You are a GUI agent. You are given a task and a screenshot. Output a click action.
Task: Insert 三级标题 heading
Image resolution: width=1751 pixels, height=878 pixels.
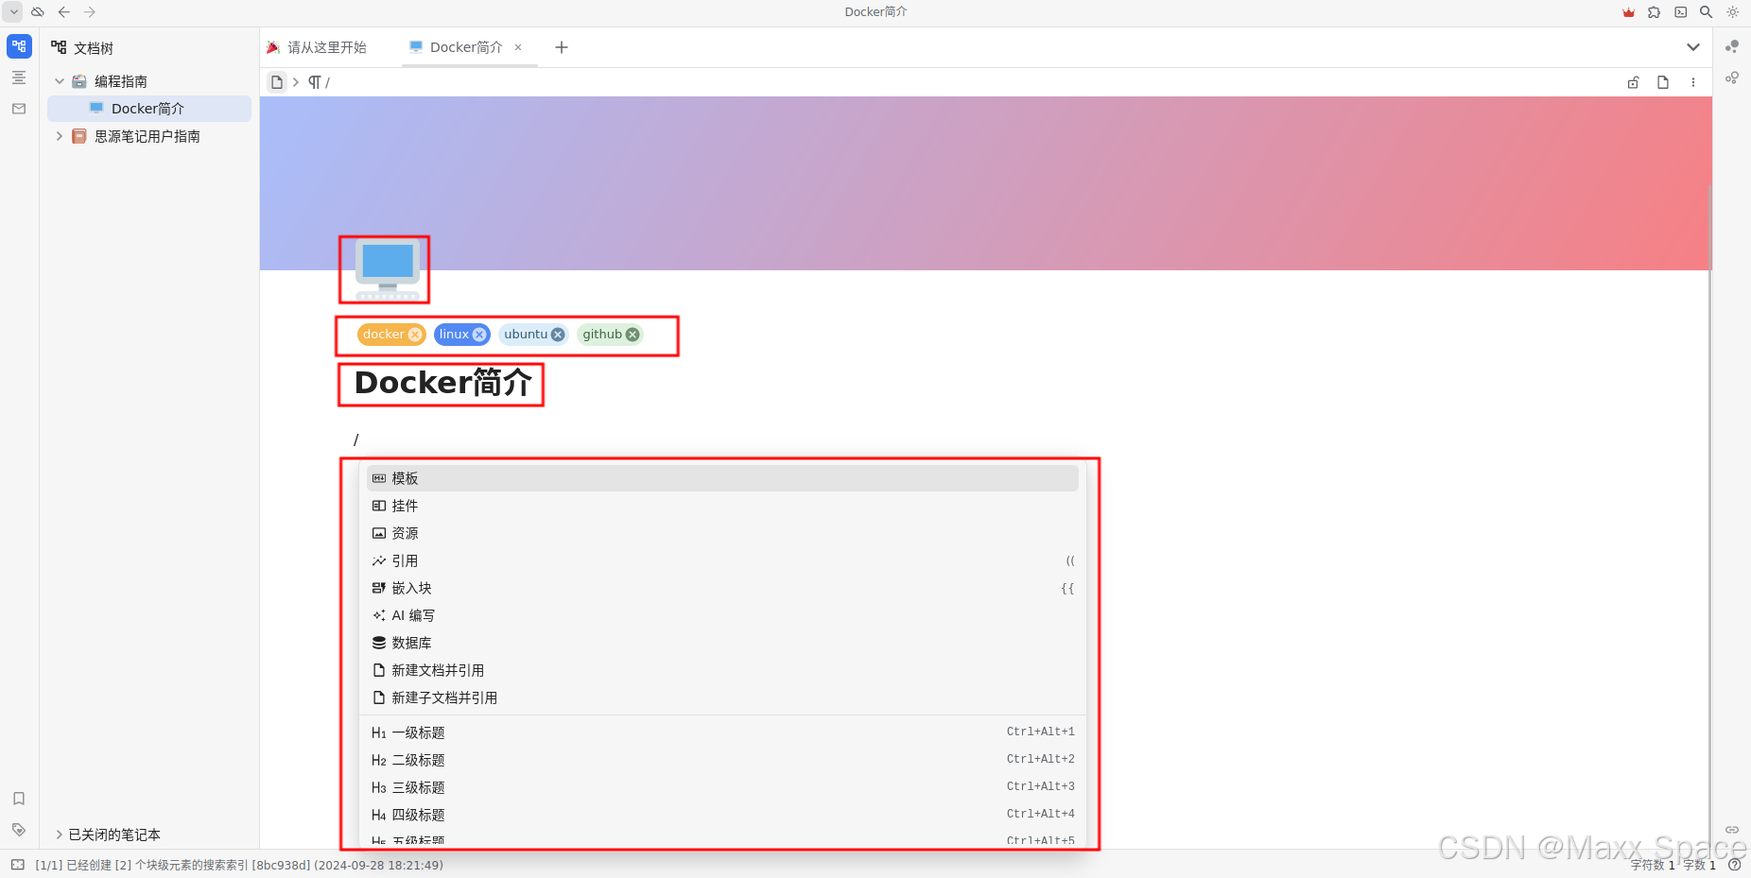[722, 787]
